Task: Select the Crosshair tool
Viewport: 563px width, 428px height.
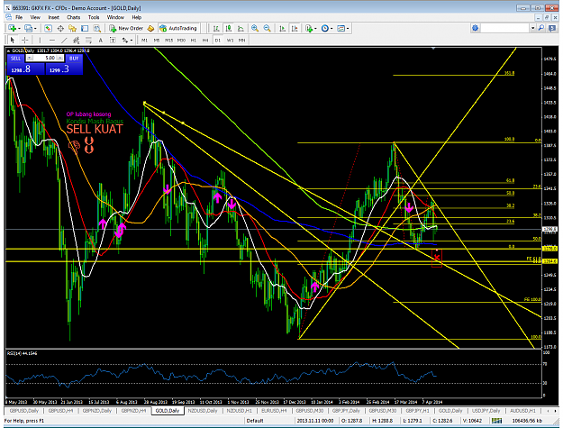Action: [25, 41]
